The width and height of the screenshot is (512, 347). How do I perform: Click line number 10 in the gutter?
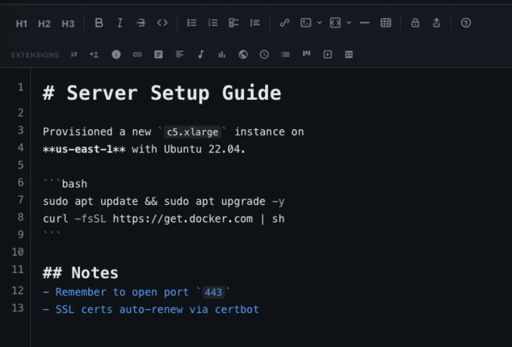[18, 252]
